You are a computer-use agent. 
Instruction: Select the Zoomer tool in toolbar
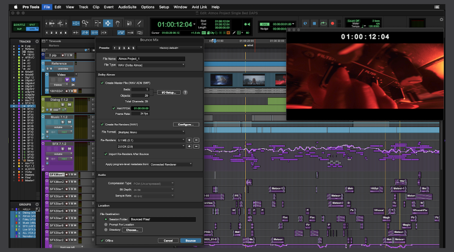tap(85, 23)
